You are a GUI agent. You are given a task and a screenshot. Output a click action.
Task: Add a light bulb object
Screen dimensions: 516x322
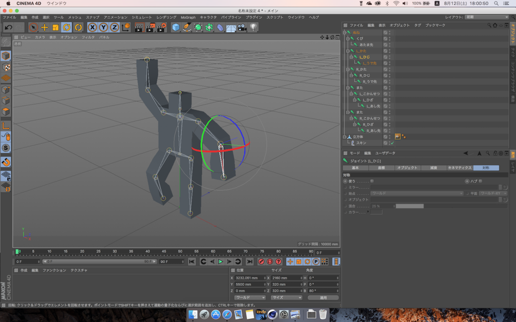coord(253,27)
